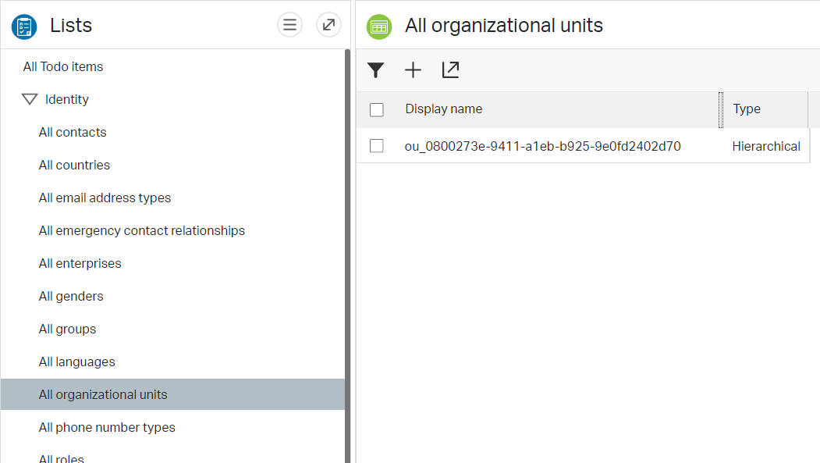Toggle the select-all checkbox in header
This screenshot has width=820, height=463.
[377, 110]
